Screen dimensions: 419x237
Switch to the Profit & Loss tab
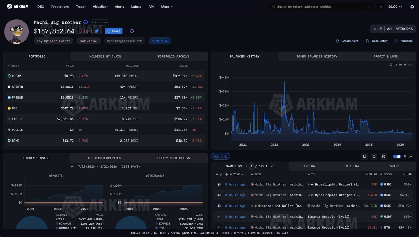385,56
